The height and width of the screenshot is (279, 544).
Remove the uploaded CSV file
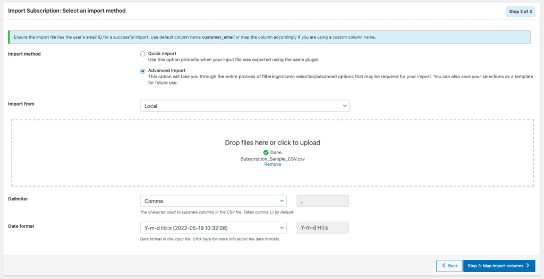(273, 164)
